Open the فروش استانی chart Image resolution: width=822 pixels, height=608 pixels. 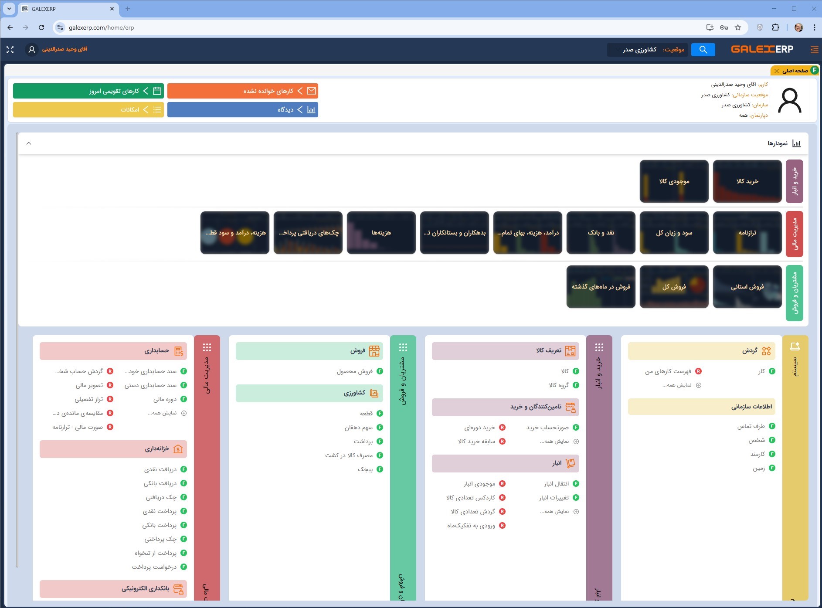pos(747,287)
